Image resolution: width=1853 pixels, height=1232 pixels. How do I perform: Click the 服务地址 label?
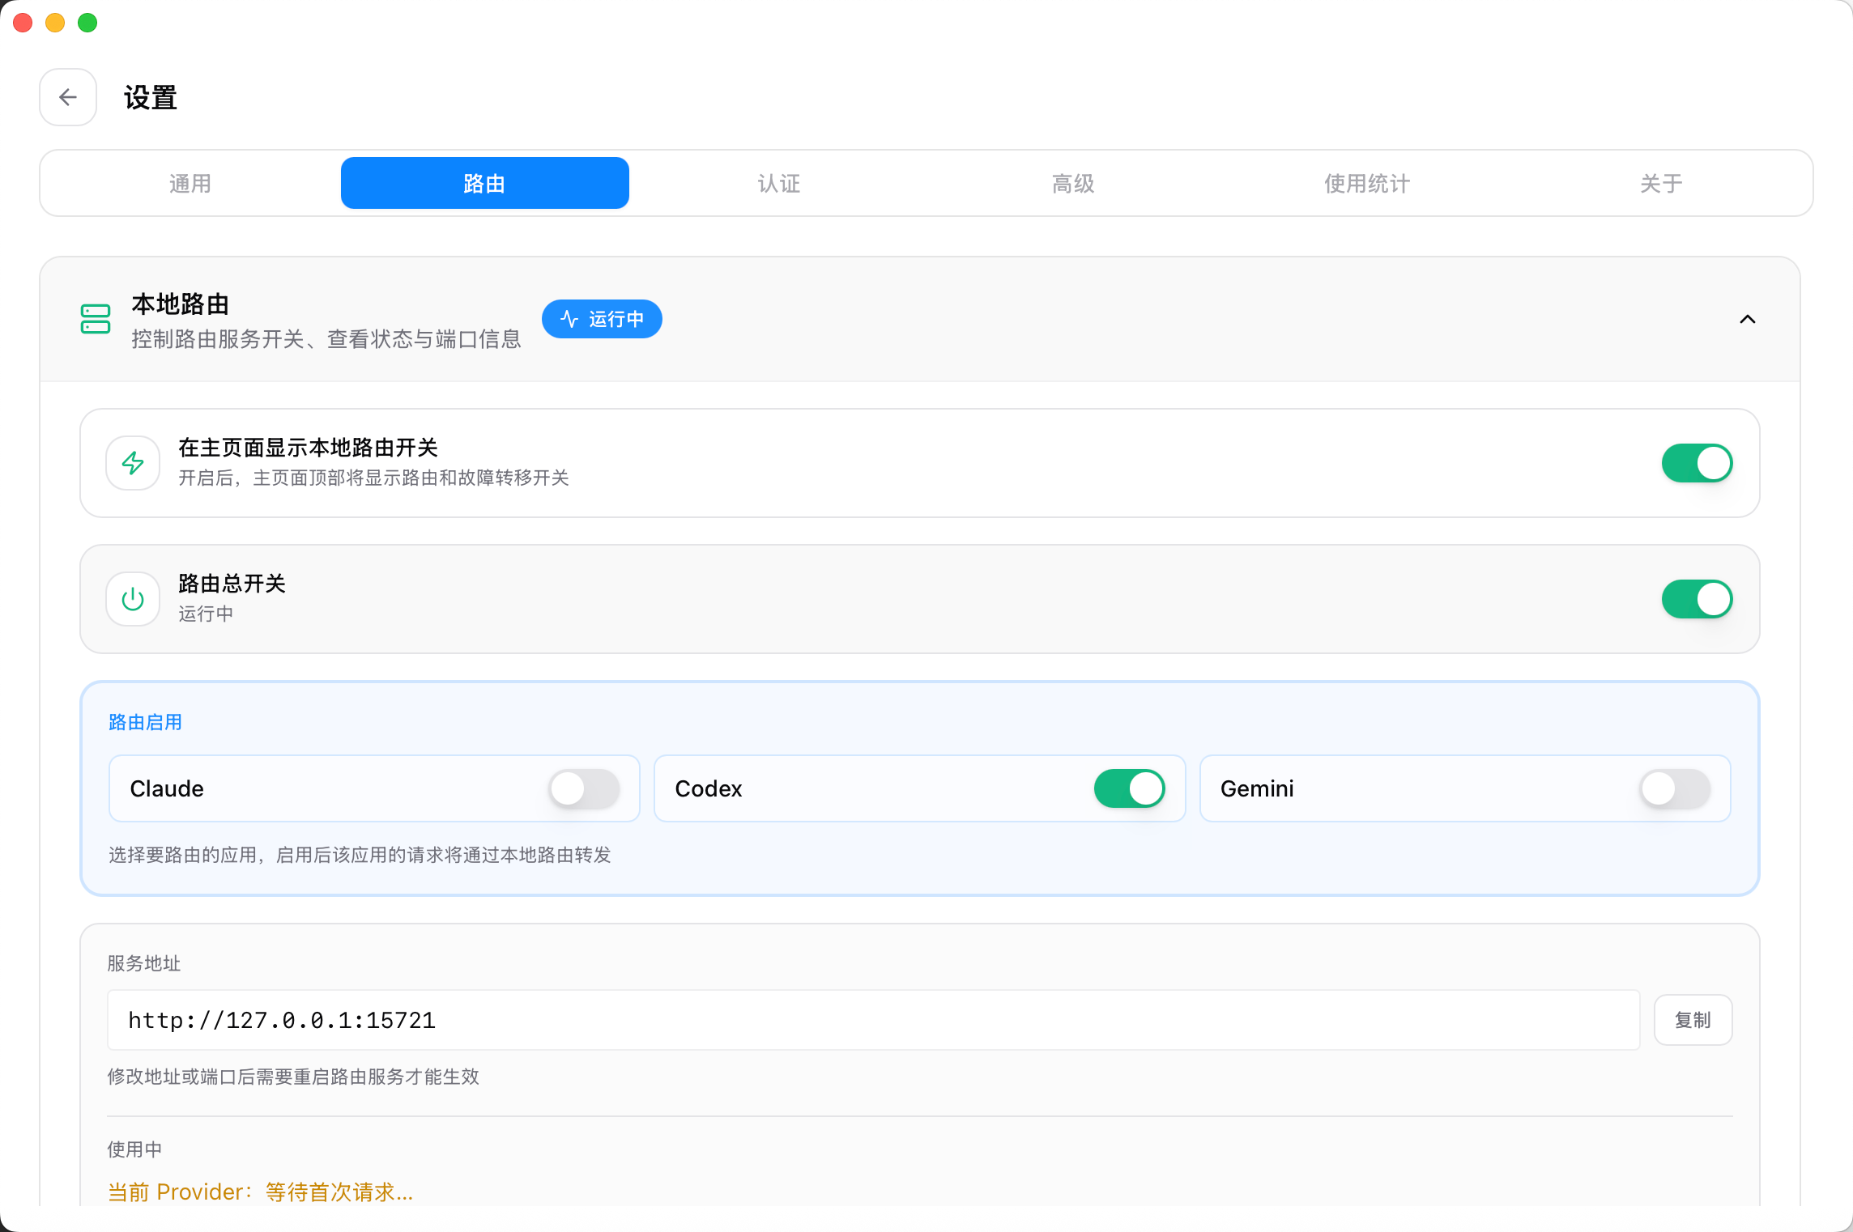pos(144,963)
